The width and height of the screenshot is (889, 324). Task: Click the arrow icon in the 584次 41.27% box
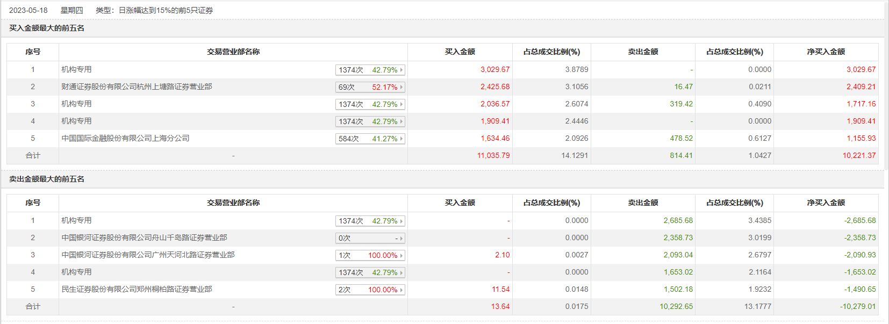[402, 139]
